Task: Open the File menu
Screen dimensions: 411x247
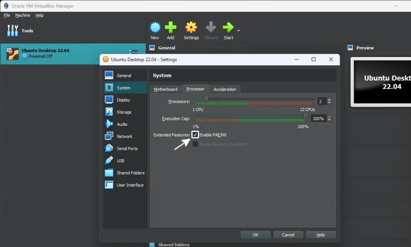Action: coord(7,15)
